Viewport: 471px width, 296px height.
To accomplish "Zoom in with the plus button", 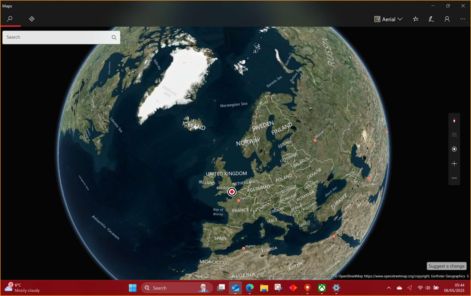I will point(454,164).
